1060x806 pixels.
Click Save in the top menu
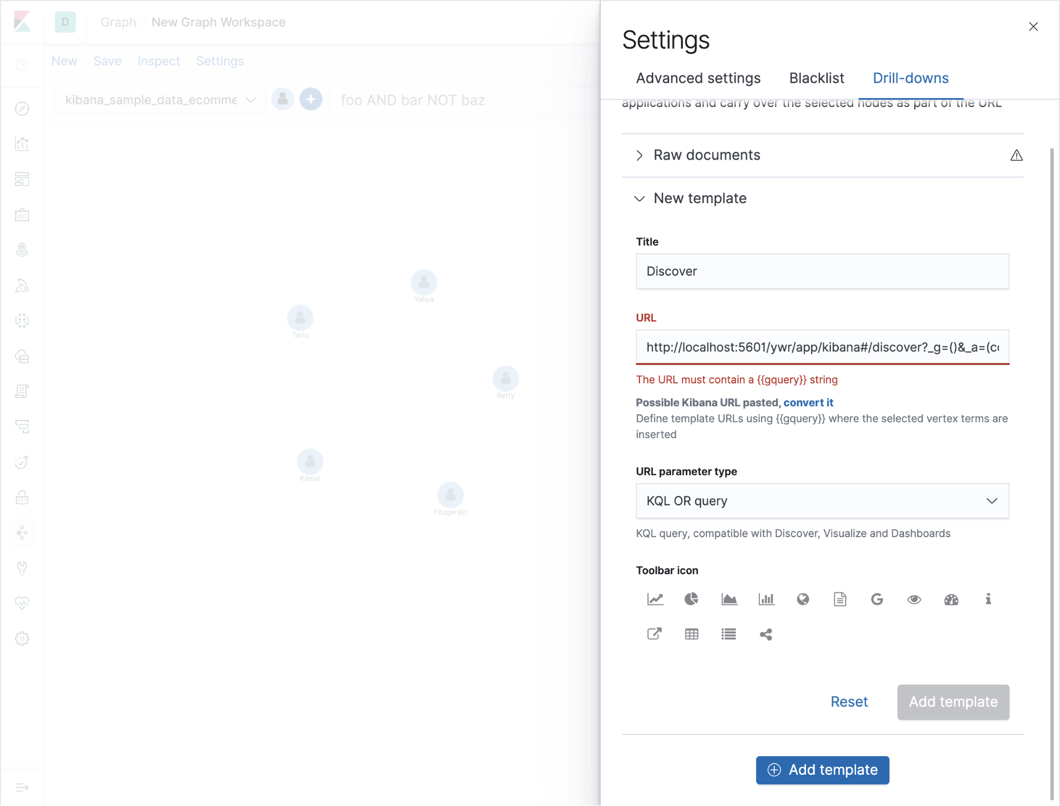click(107, 61)
